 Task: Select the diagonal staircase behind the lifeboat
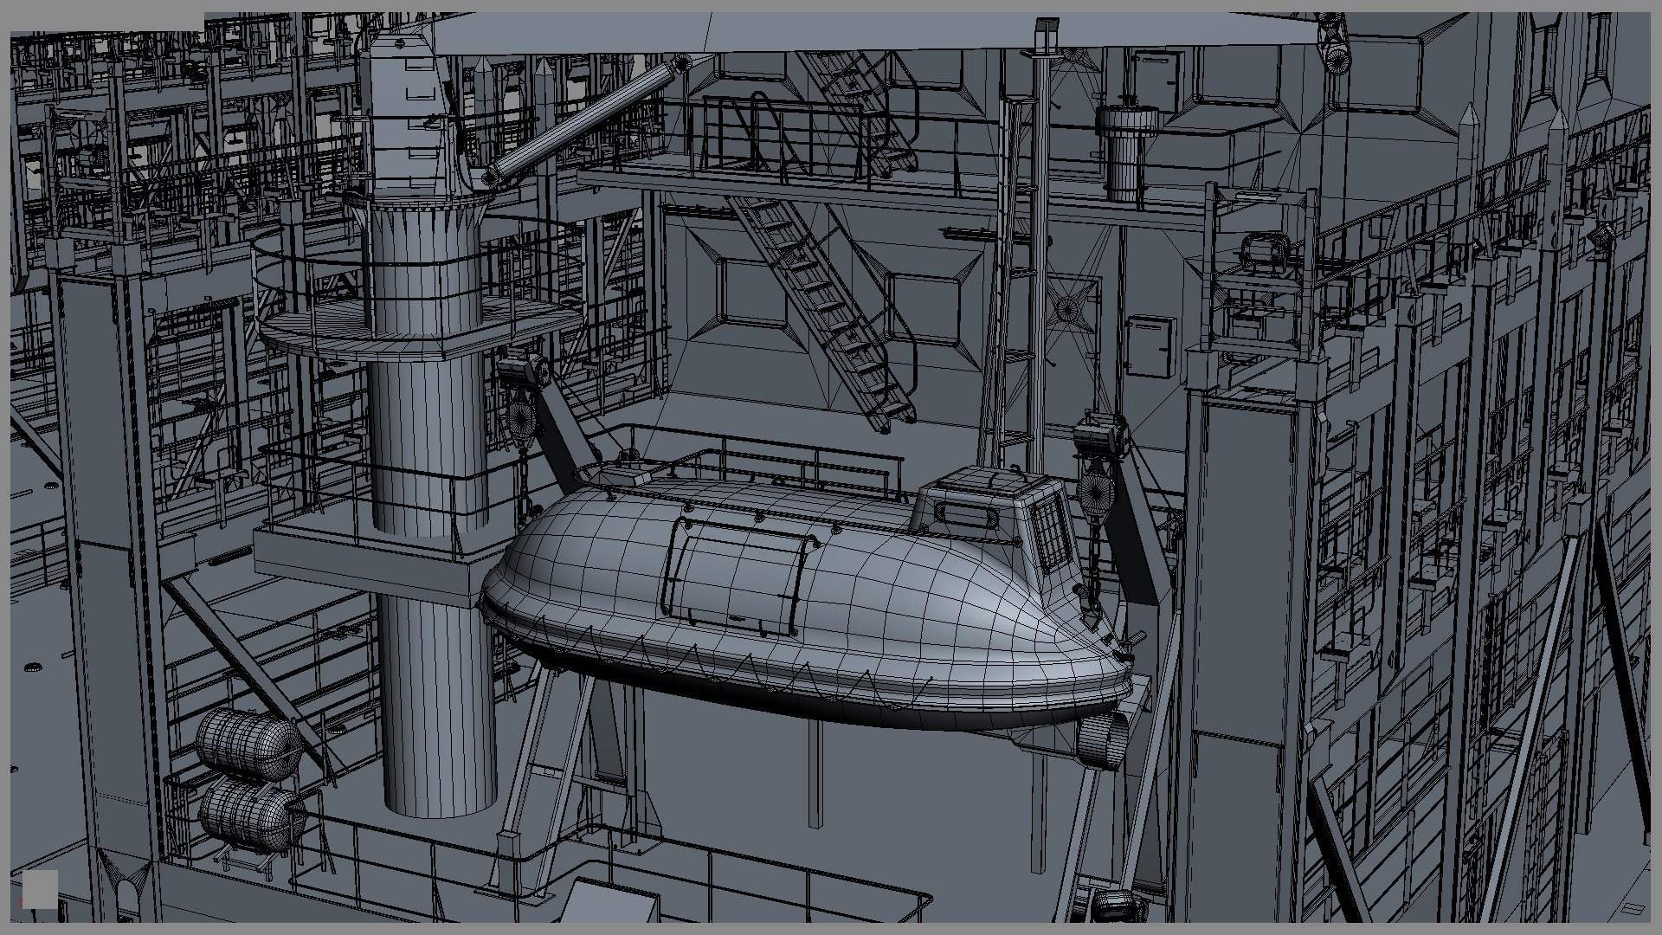[822, 313]
